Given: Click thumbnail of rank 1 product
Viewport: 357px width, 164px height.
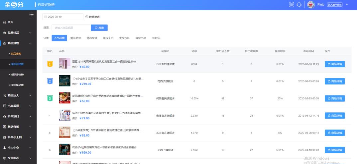Looking at the screenshot, I should (65, 64).
